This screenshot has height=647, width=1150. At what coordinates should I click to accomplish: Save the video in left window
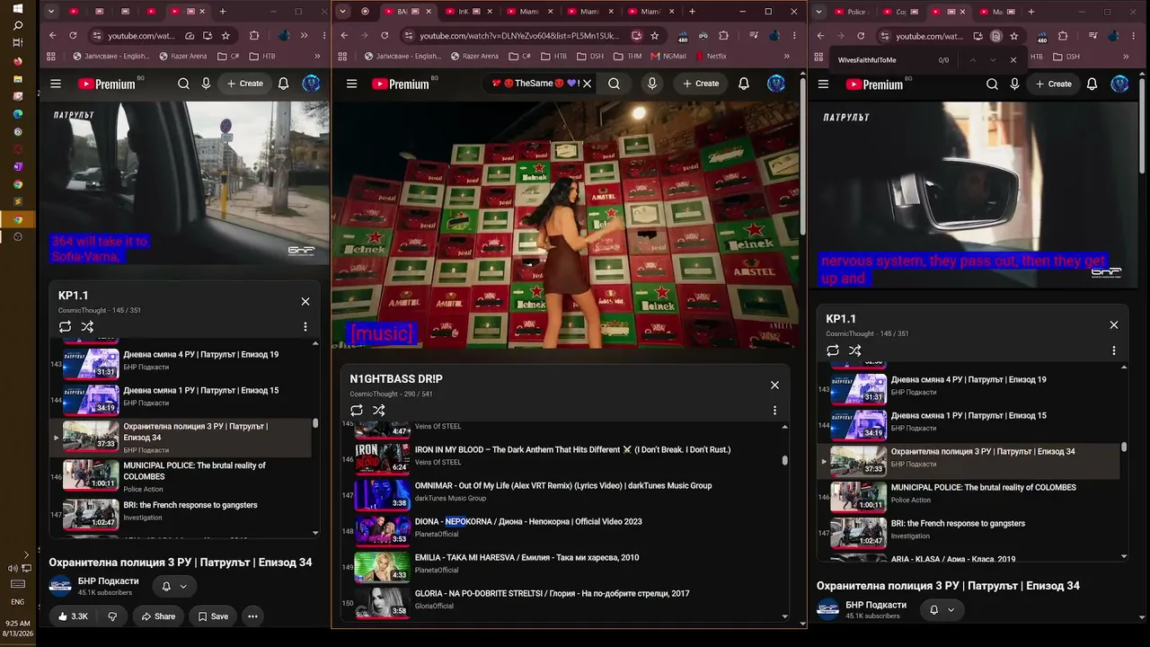tap(213, 616)
